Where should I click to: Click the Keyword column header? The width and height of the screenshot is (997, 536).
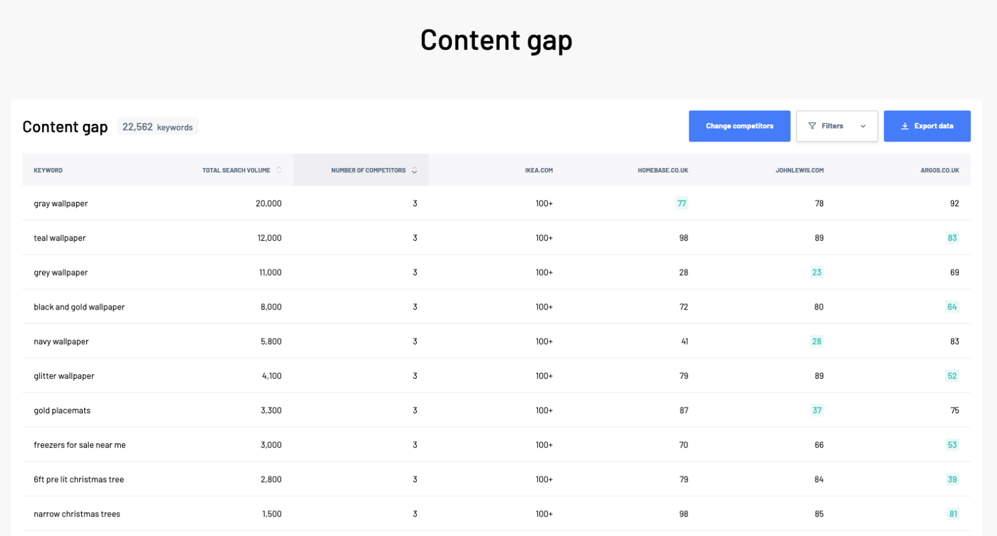pos(48,170)
